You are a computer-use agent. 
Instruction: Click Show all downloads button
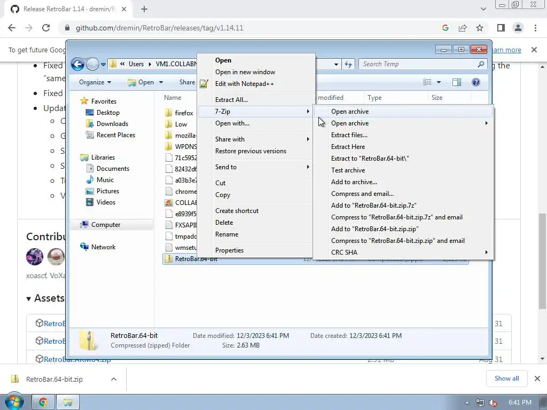tap(506, 379)
